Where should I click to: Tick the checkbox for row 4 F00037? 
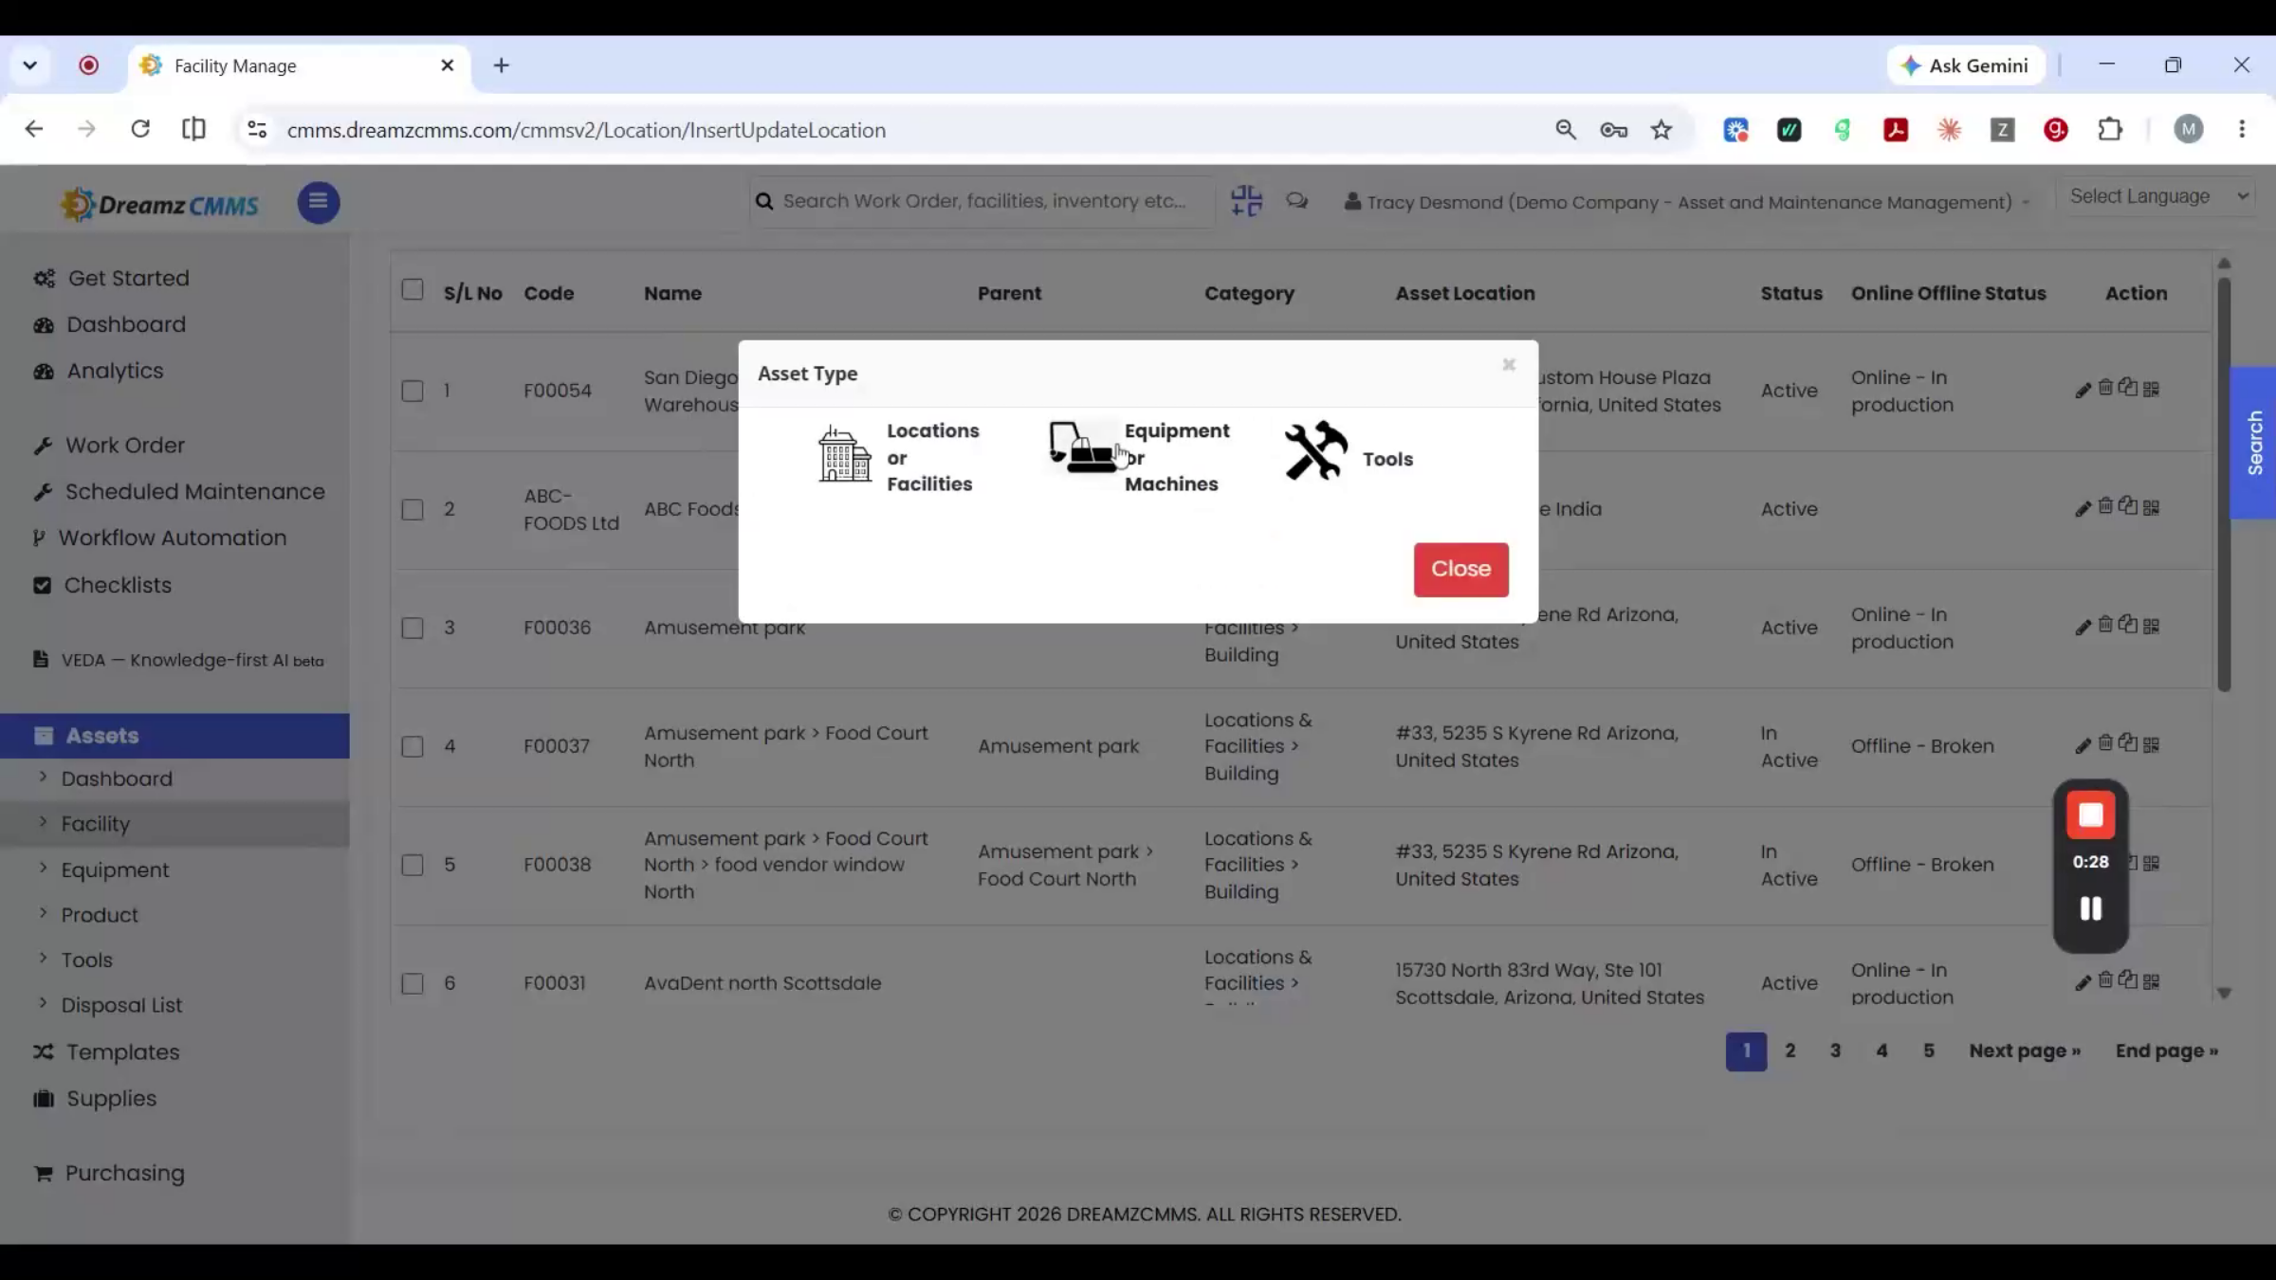tap(412, 746)
